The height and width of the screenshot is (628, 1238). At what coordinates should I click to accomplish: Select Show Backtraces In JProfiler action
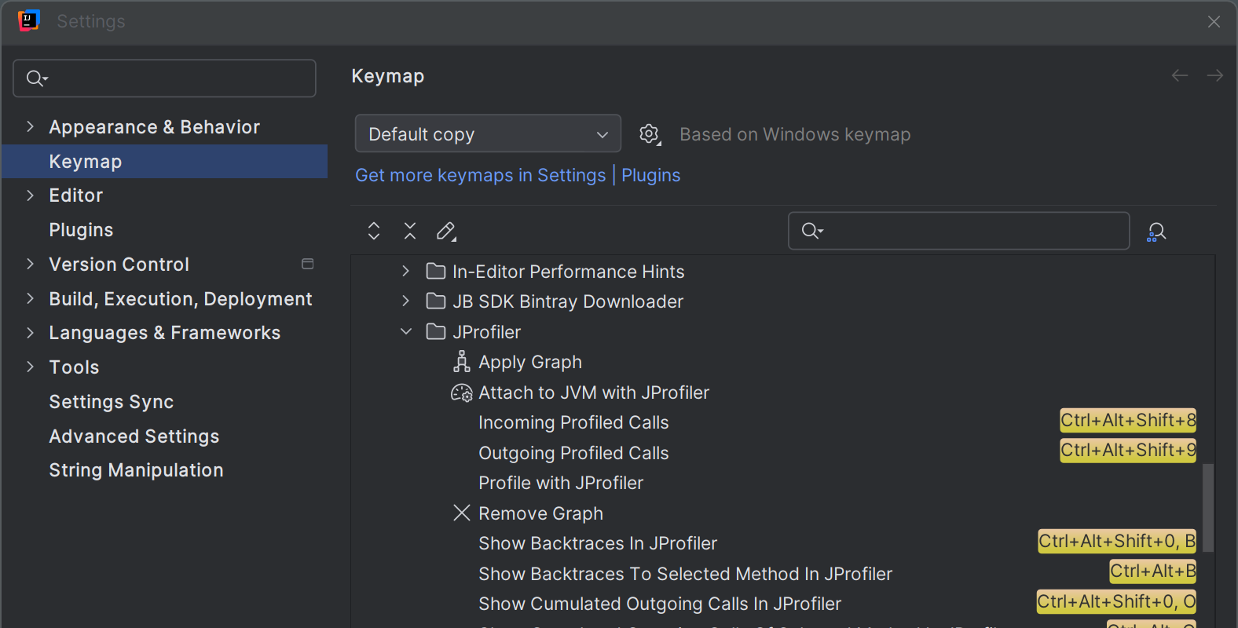(x=598, y=543)
